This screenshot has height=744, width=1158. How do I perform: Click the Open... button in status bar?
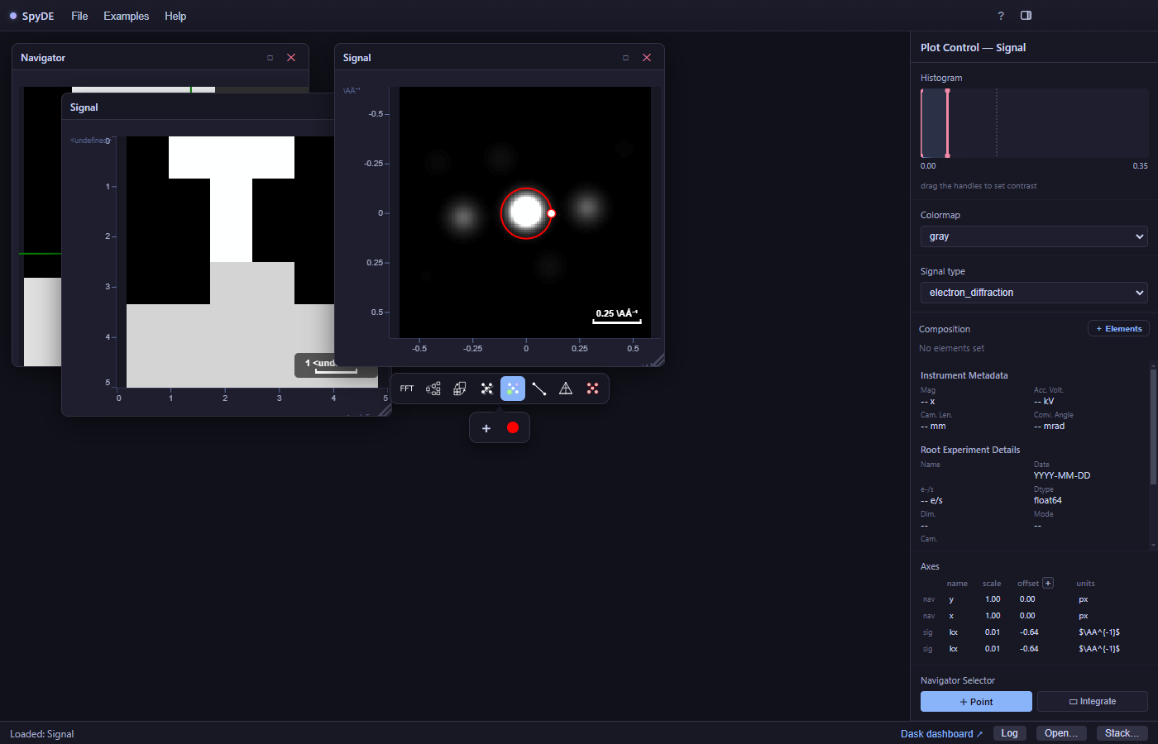pos(1061,733)
